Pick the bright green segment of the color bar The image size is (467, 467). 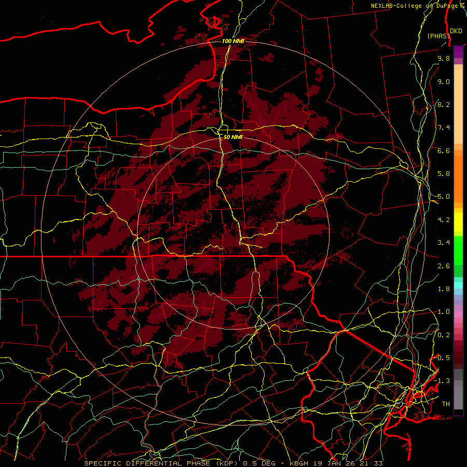point(458,250)
